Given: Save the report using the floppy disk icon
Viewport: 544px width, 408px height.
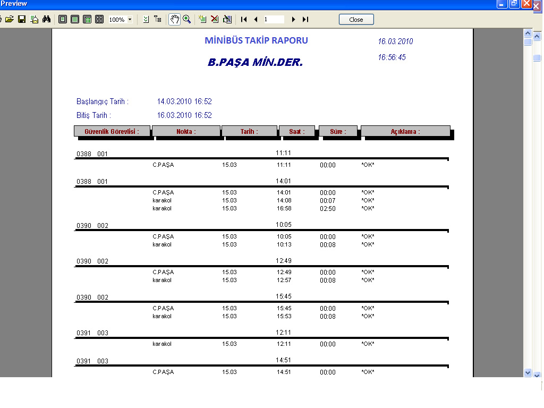Looking at the screenshot, I should (22, 20).
